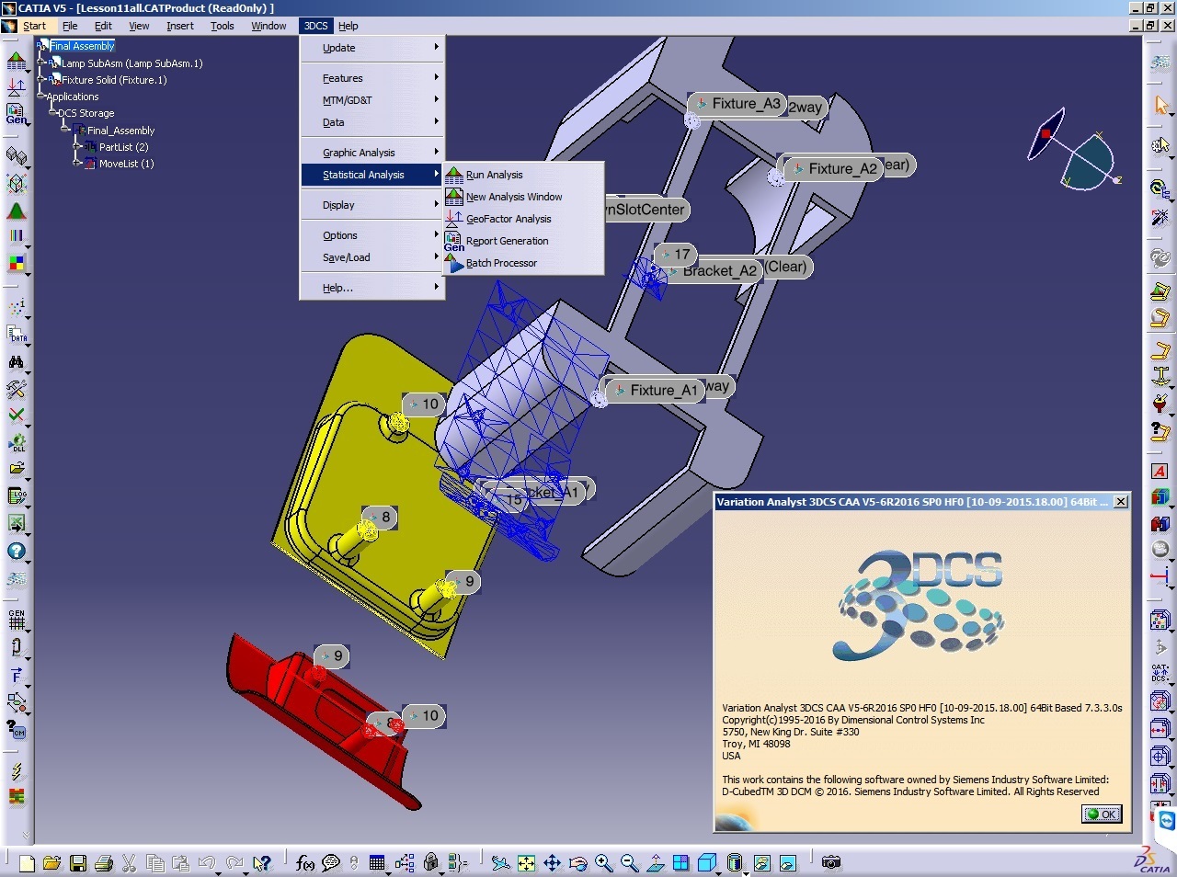
Task: Open the File menu
Action: [70, 26]
